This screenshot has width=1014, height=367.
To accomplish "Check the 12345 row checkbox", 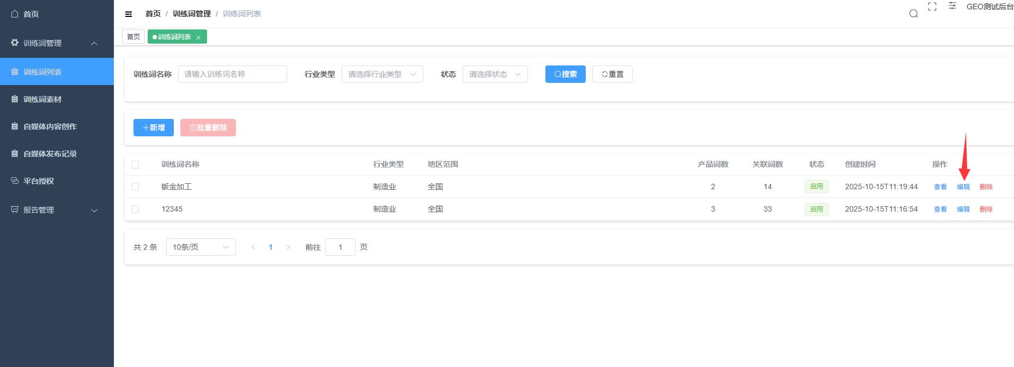I will coord(135,209).
